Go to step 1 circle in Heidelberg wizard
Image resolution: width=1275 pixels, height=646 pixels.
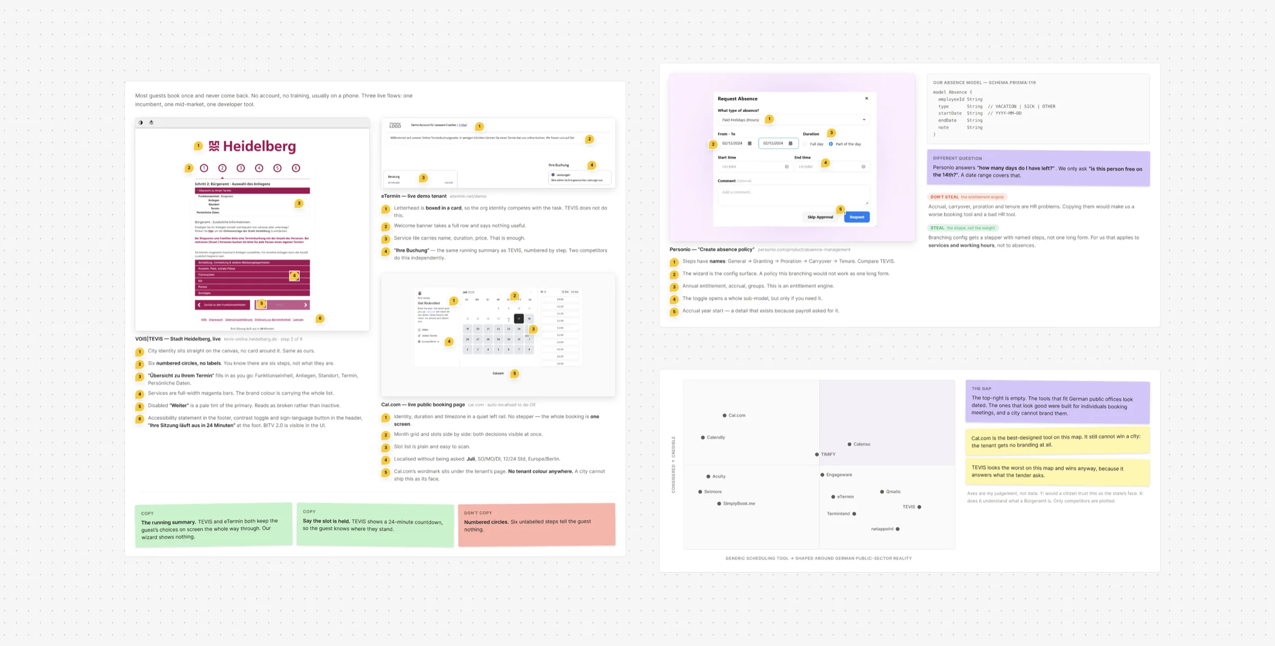click(204, 168)
